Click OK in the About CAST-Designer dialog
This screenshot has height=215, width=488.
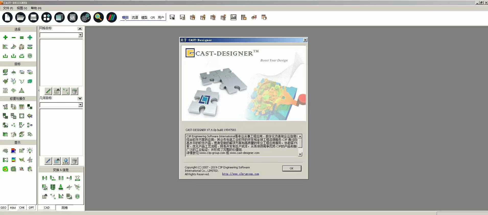tap(292, 168)
